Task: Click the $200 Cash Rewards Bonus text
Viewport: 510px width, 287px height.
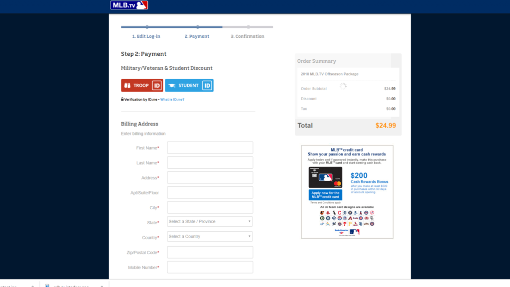Action: (x=369, y=178)
